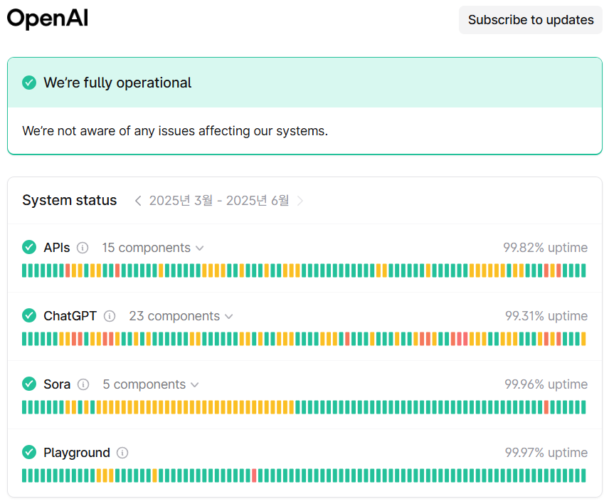This screenshot has height=504, width=609.
Task: Click Subscribe to updates button
Action: tap(530, 20)
